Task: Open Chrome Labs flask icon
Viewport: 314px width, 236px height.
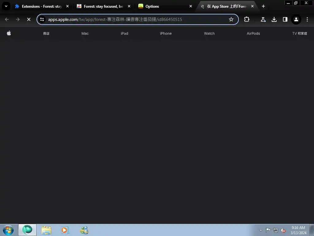Action: (x=263, y=19)
